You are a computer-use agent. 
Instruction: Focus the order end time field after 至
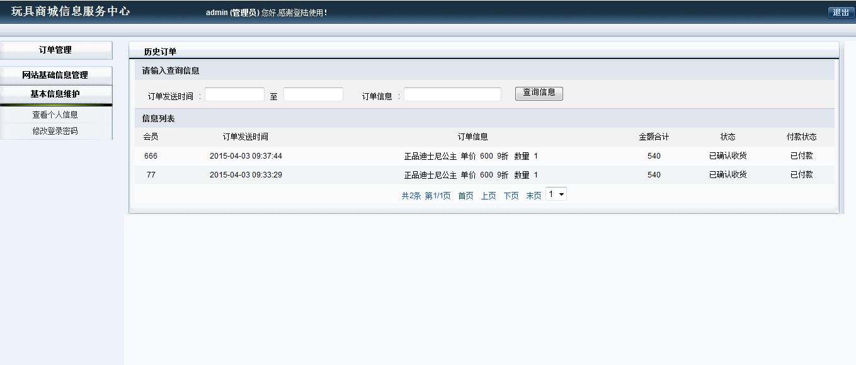coord(313,94)
